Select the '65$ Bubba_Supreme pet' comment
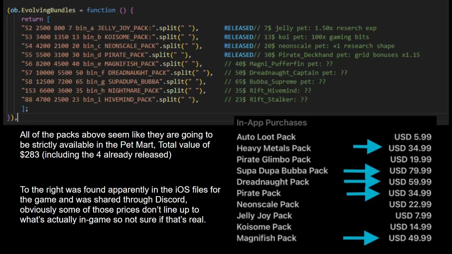The height and width of the screenshot is (254, 452). point(275,81)
